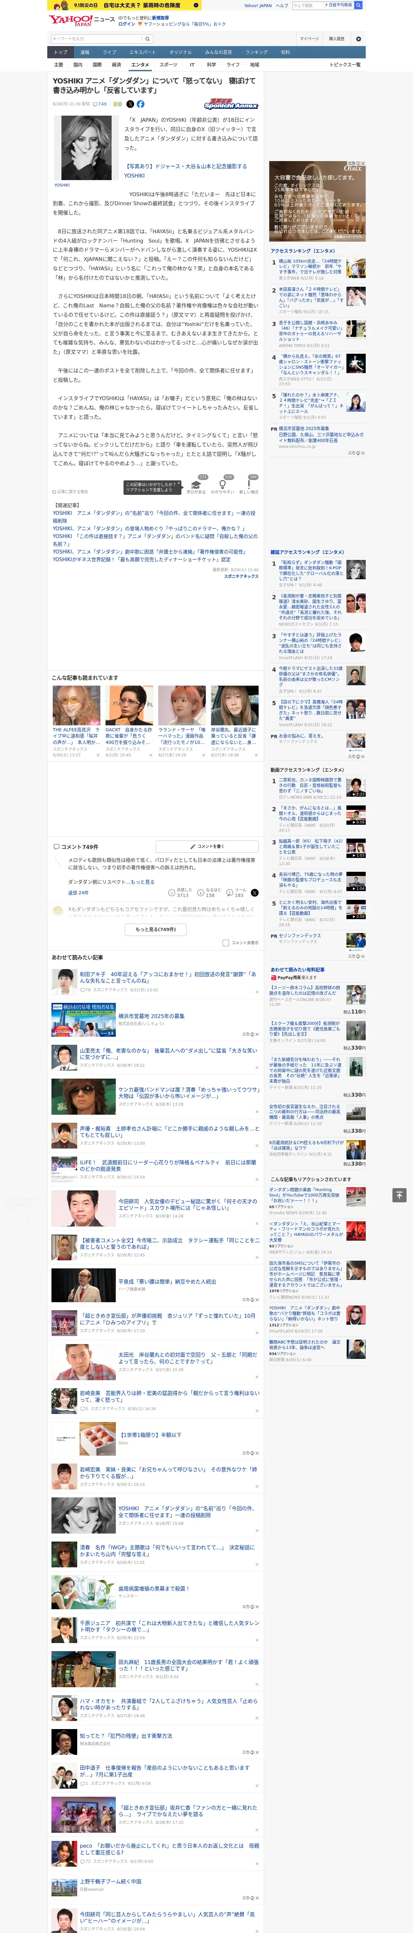Open the YOSHIKI portrait photo

86,148
